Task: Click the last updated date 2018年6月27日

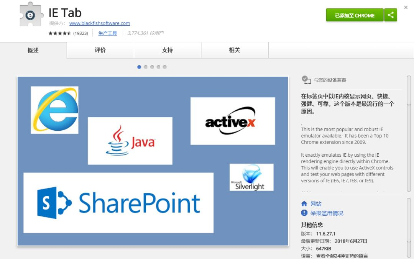Action: pyautogui.click(x=351, y=241)
